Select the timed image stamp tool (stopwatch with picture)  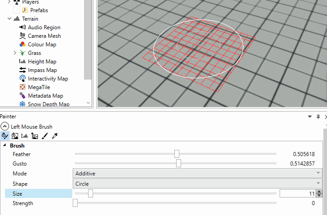pos(14,136)
